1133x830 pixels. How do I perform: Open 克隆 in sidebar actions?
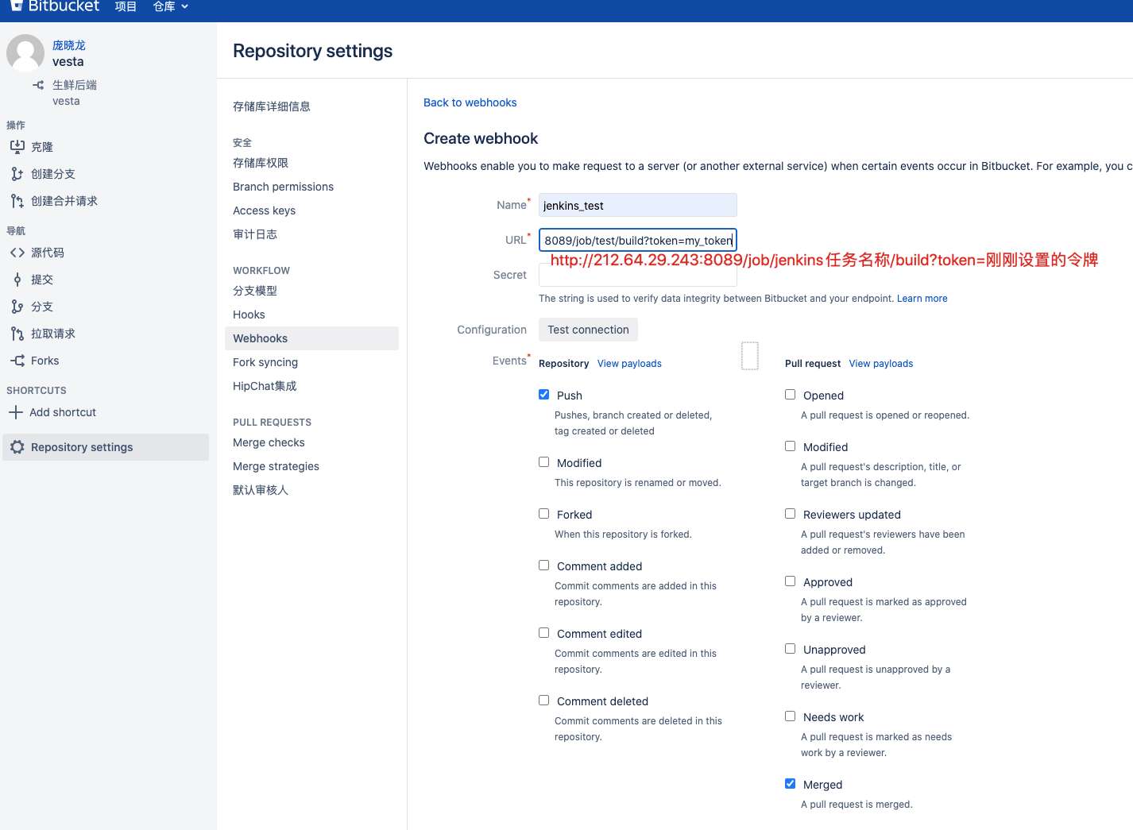pyautogui.click(x=42, y=147)
